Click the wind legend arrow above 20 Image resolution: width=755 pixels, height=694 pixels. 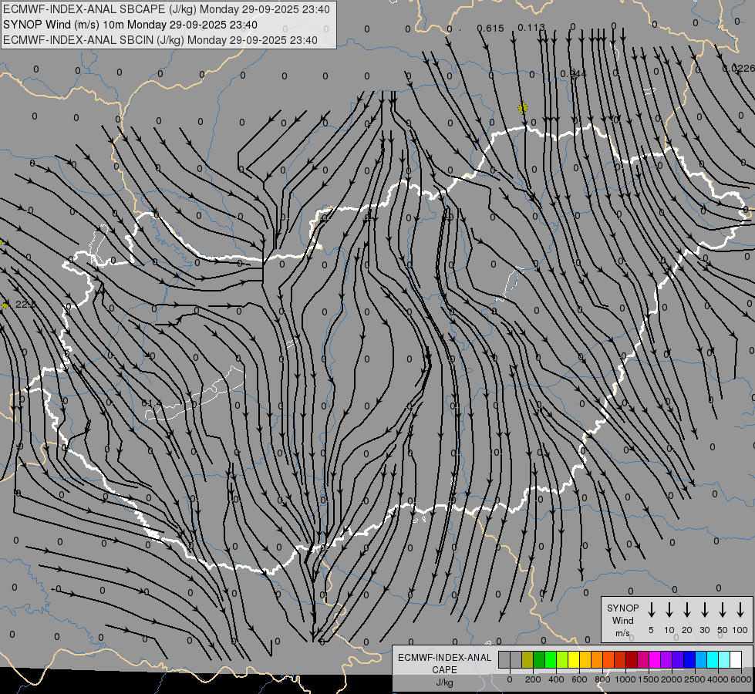point(687,610)
